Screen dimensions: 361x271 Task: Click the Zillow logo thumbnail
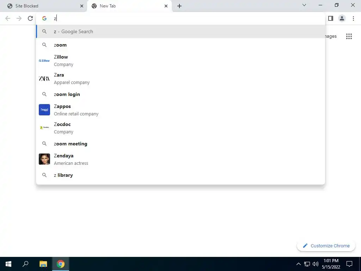44,61
